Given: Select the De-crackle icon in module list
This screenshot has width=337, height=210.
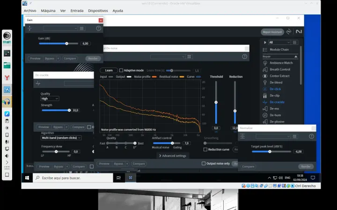Looking at the screenshot, I should pyautogui.click(x=265, y=102).
